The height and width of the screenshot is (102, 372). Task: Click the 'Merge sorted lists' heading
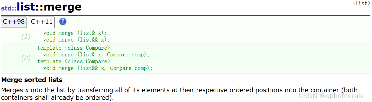[x=32, y=80]
